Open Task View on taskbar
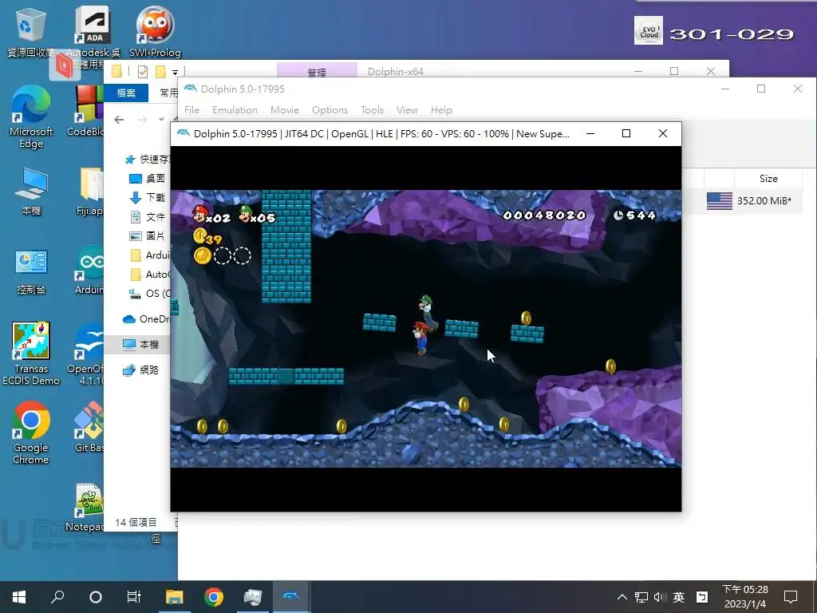Screen dimensions: 817x613 click(134, 597)
